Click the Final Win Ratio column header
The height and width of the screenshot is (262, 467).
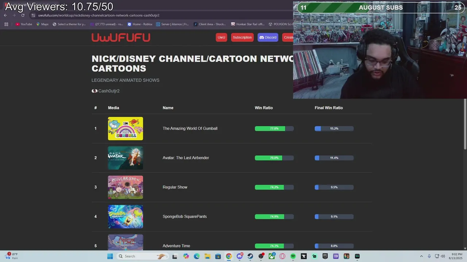pos(329,108)
